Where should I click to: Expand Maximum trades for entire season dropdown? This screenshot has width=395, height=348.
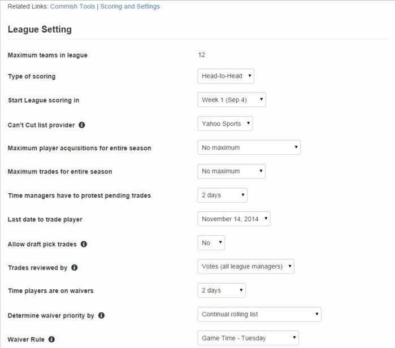[x=231, y=171]
